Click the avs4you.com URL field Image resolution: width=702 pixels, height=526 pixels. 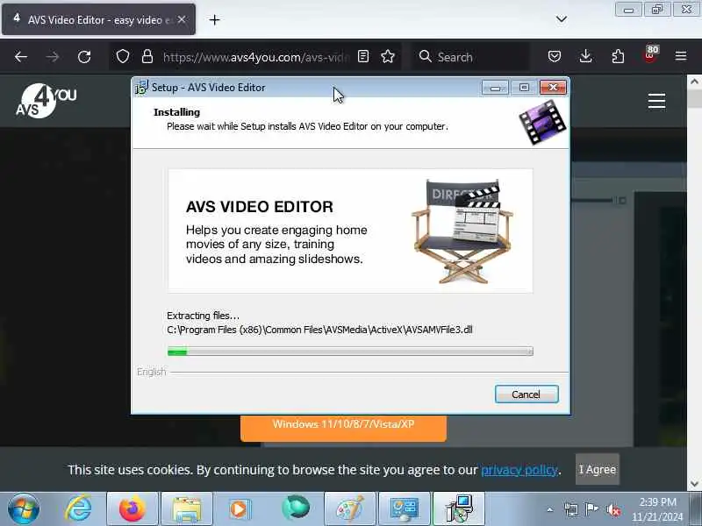point(255,57)
